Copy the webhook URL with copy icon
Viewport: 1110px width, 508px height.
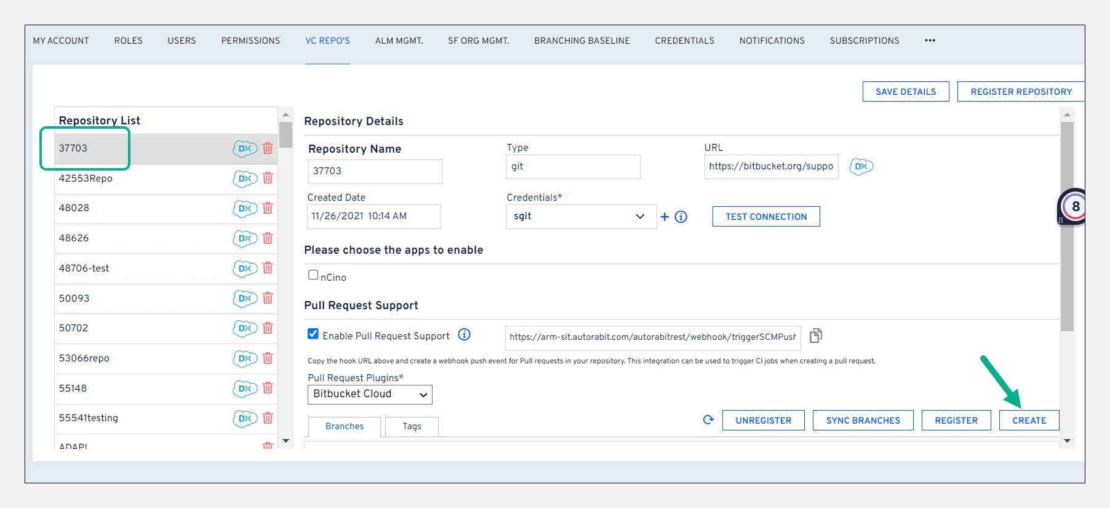(816, 336)
